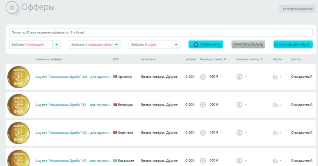
Task: Click the dollar icon in Киргизия row
Action: pos(239,133)
